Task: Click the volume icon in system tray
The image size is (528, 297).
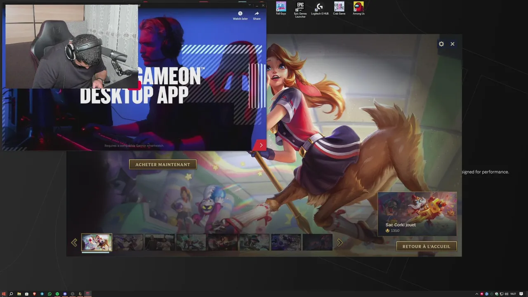Action: (507, 294)
